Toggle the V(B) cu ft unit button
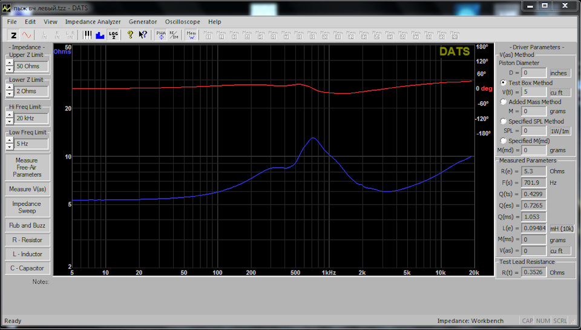This screenshot has width=581, height=330. (x=560, y=92)
